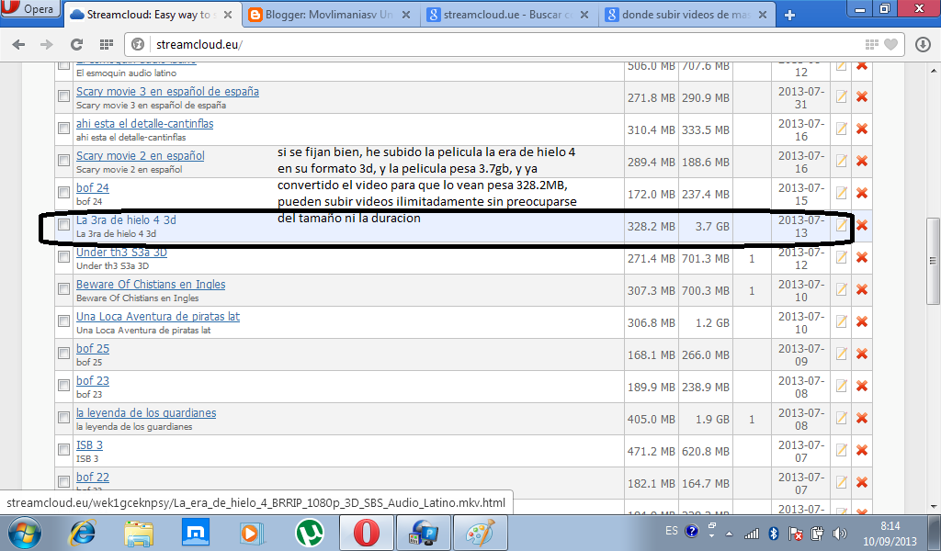Screen dimensions: 941x551
Task: Open Scary movie 3 en español de españa link
Action: (167, 91)
